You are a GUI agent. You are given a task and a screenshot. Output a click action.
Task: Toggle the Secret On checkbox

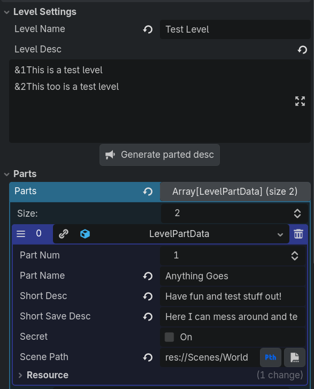[170, 337]
